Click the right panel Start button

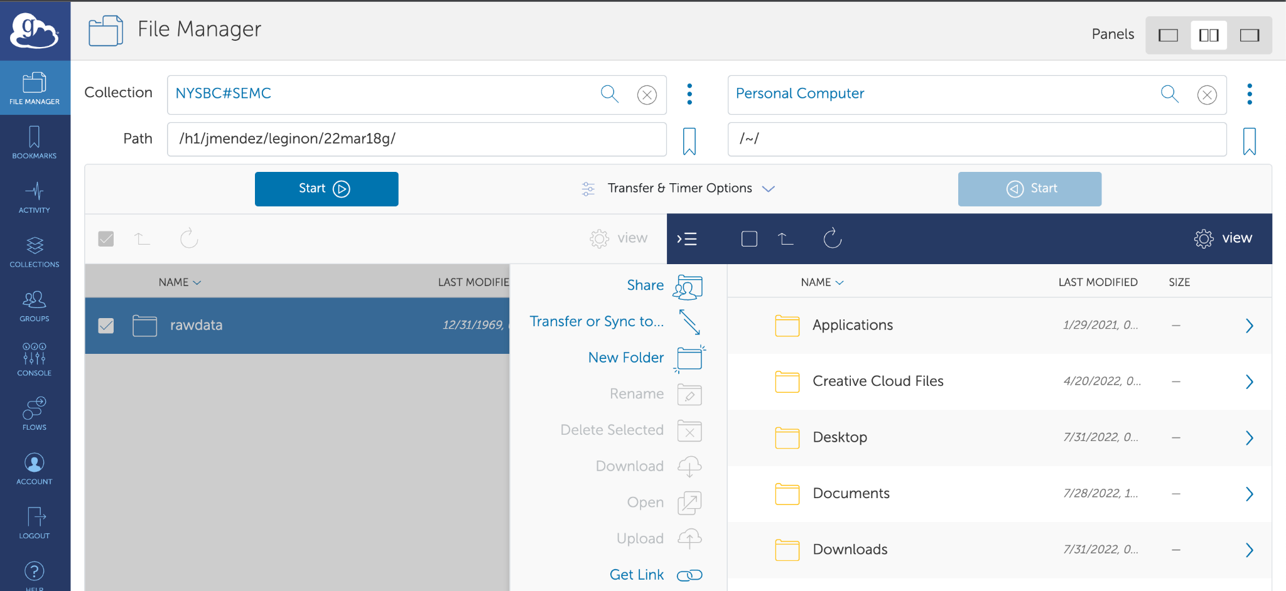coord(1030,189)
